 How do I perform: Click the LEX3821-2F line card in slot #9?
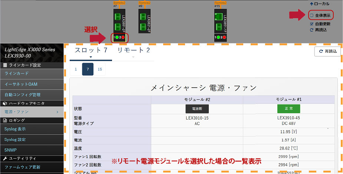coord(144,21)
